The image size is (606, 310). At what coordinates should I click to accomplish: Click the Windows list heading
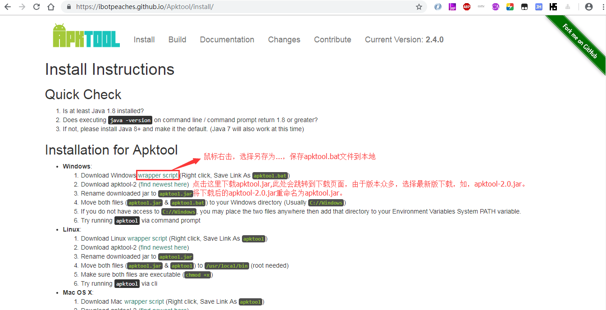[77, 166]
